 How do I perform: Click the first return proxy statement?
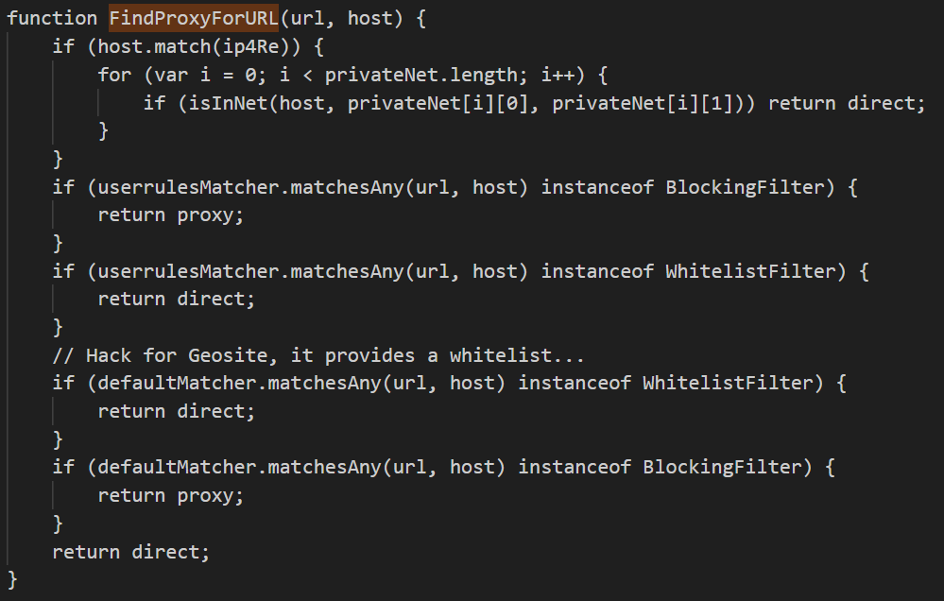(171, 215)
